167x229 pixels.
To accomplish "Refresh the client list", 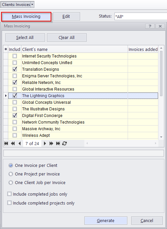I will click(64, 143).
